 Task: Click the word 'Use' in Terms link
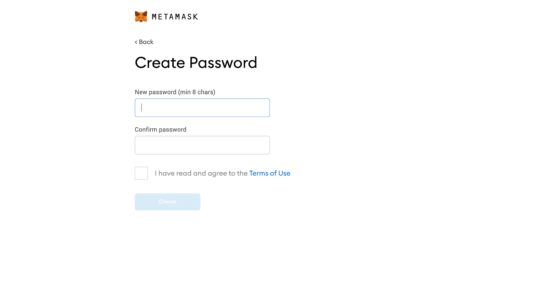pos(284,173)
